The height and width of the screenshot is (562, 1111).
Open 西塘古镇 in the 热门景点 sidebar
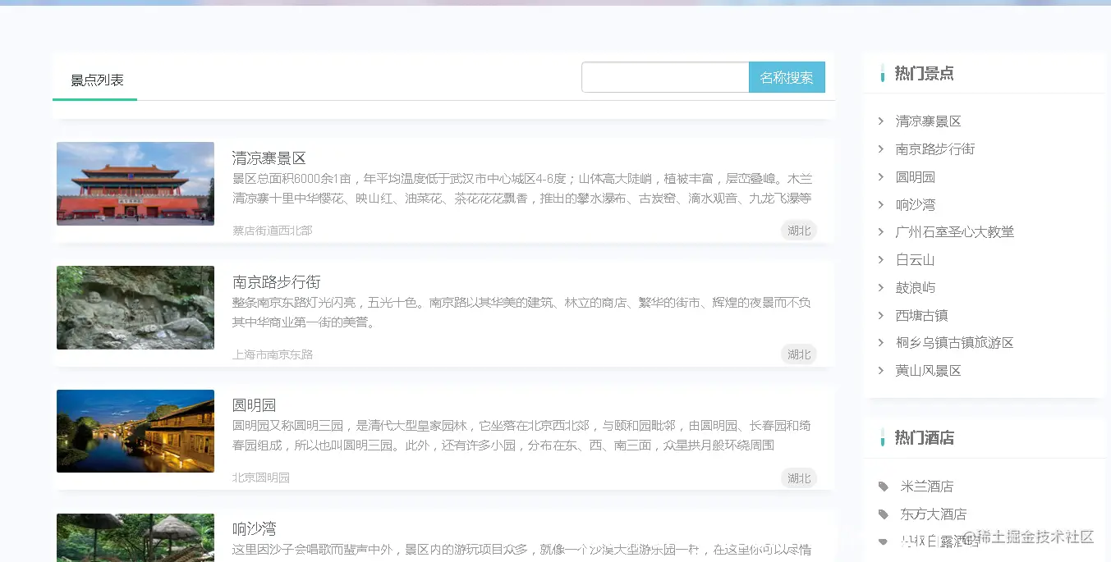[x=922, y=316]
